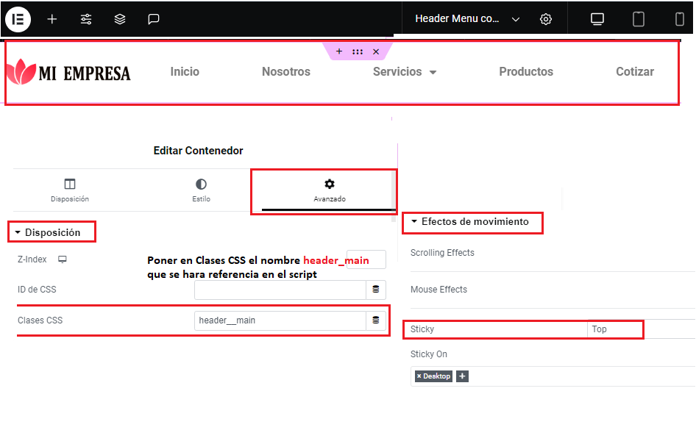
Task: Switch to desktop preview mode
Action: click(x=597, y=19)
